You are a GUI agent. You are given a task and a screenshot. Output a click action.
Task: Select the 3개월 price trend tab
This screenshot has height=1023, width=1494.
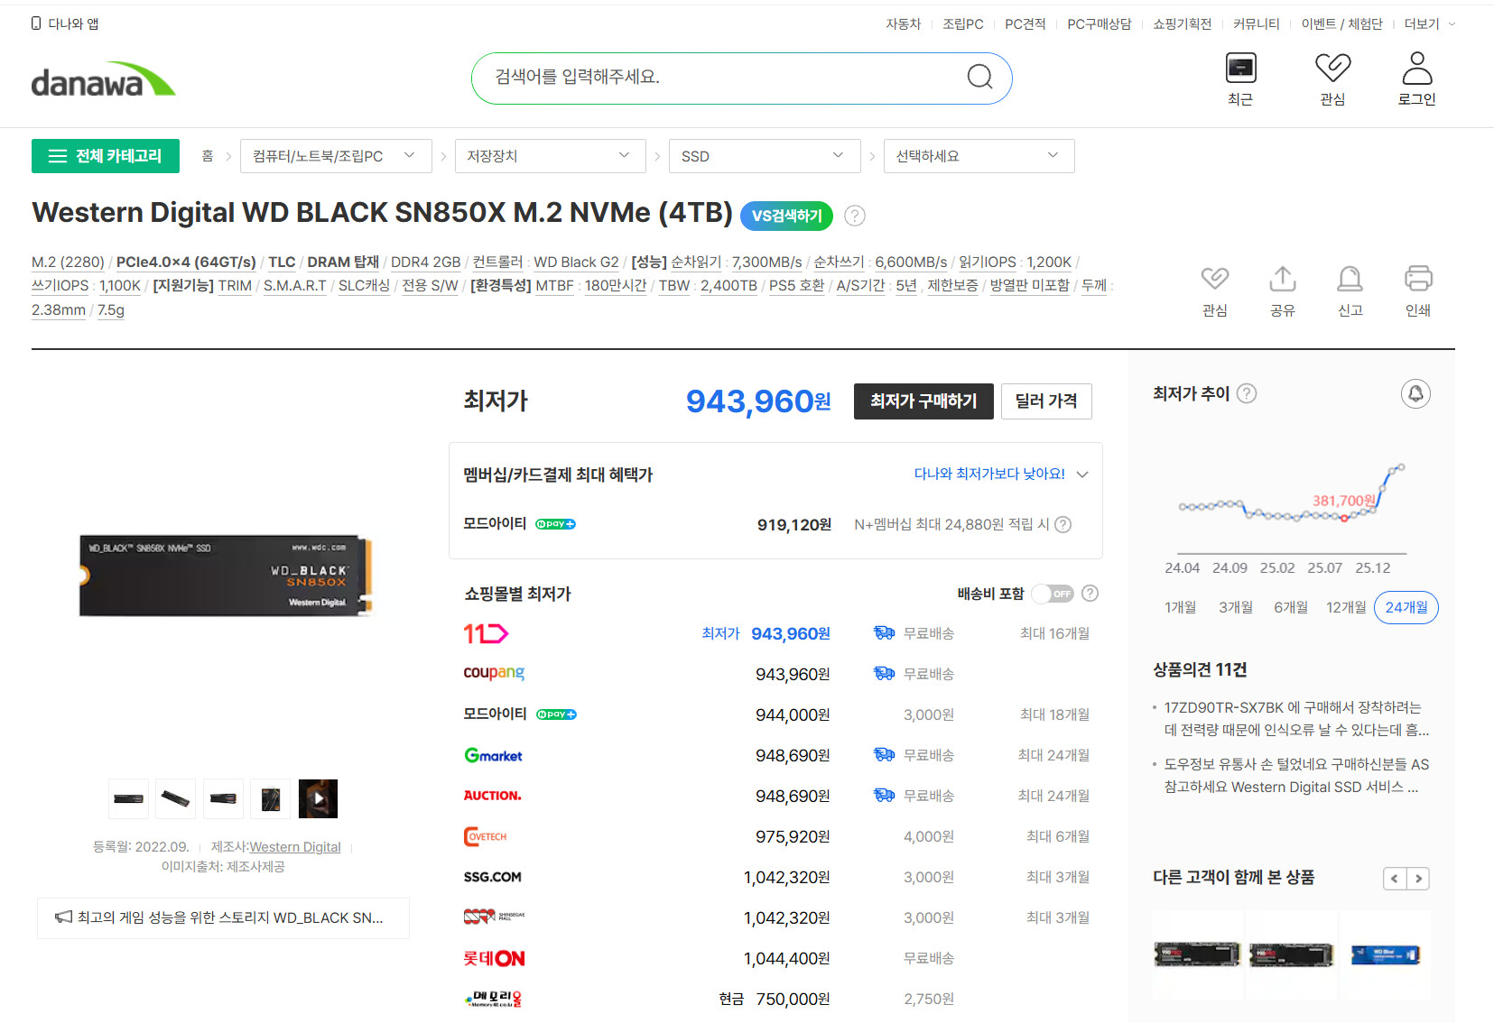1236,608
